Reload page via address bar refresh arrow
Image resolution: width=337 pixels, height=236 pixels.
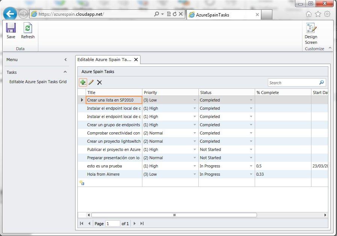175,14
